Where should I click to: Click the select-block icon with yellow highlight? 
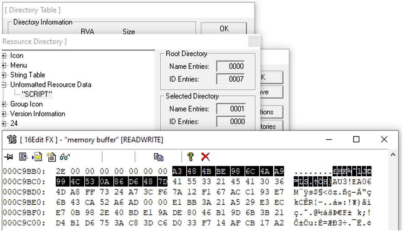(37, 156)
